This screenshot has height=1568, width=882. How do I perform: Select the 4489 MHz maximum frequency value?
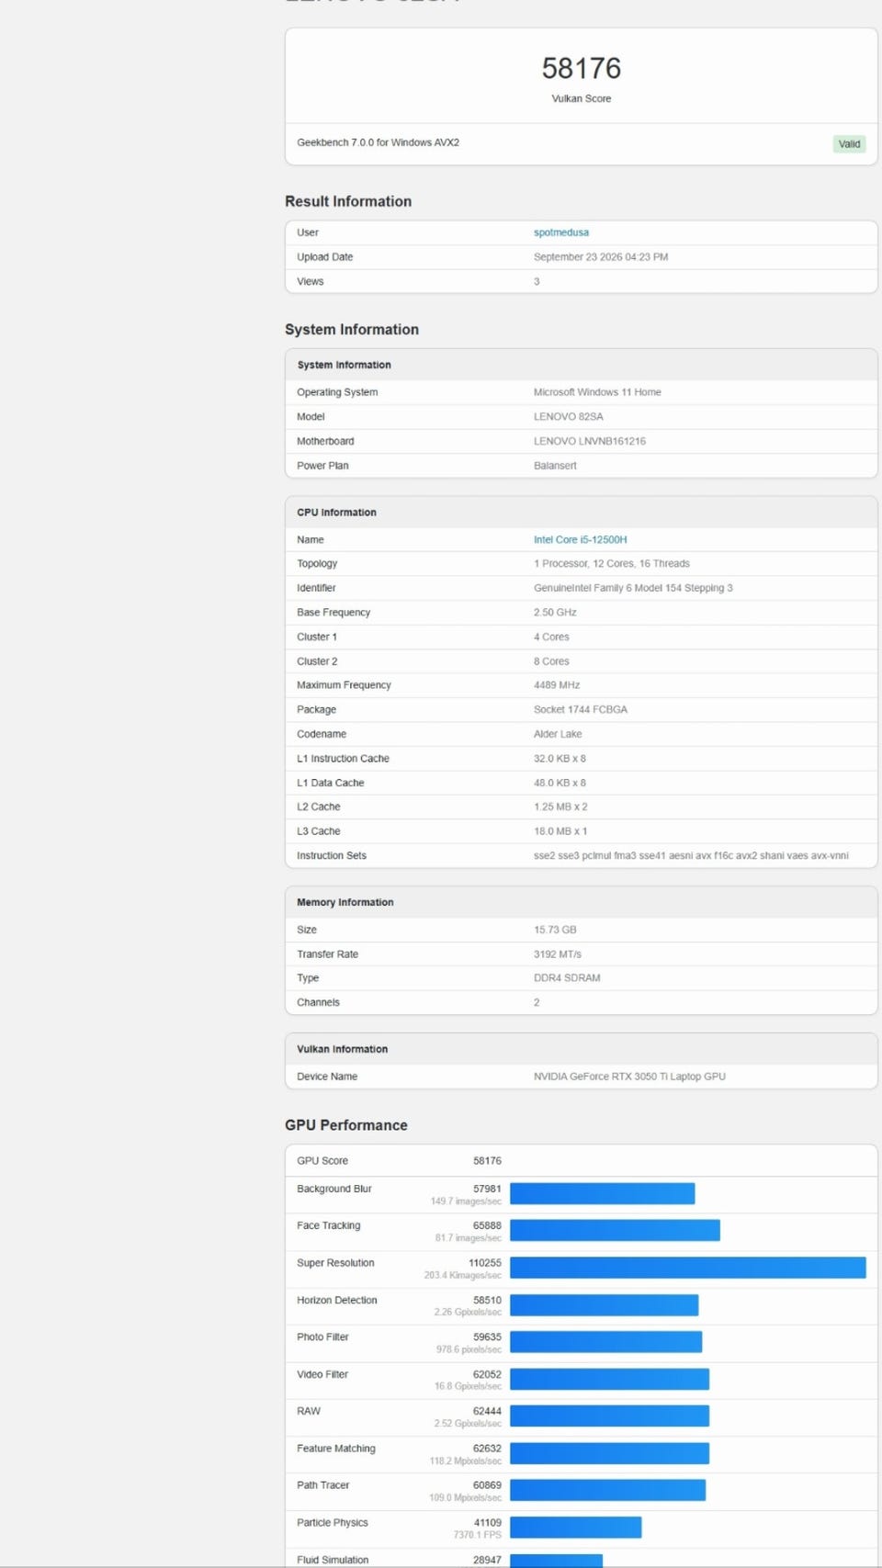coord(557,685)
